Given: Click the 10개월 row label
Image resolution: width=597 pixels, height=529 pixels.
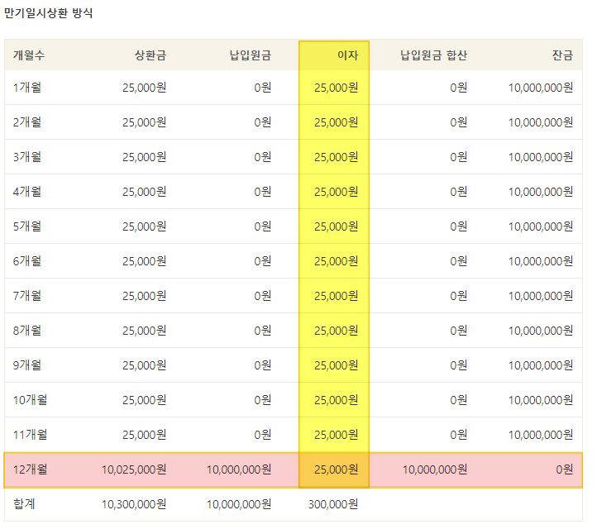Looking at the screenshot, I should pos(30,400).
